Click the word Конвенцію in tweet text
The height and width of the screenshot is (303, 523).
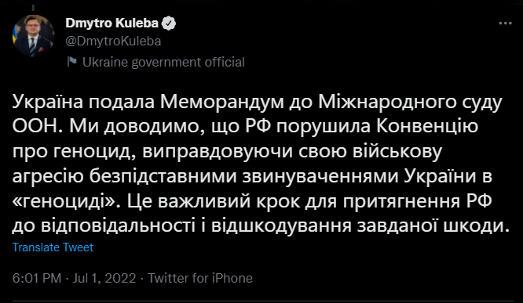click(x=427, y=127)
